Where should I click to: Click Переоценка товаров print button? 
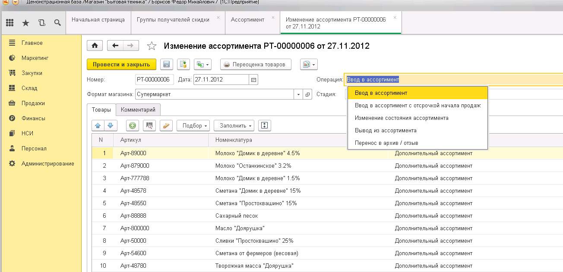pyautogui.click(x=256, y=64)
